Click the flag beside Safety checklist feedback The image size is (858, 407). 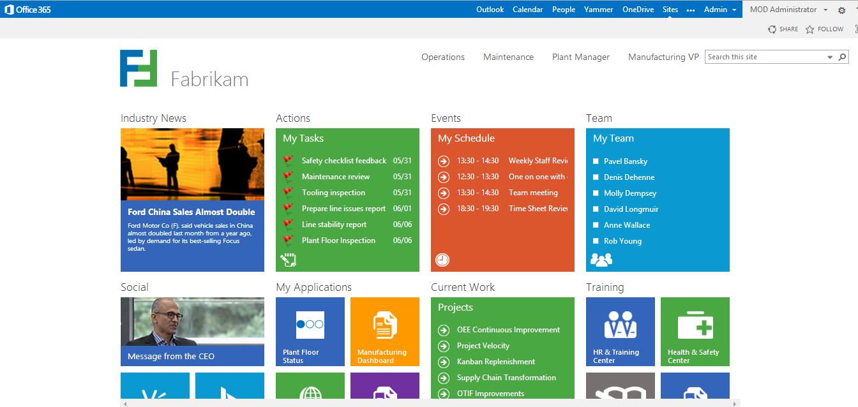click(288, 161)
